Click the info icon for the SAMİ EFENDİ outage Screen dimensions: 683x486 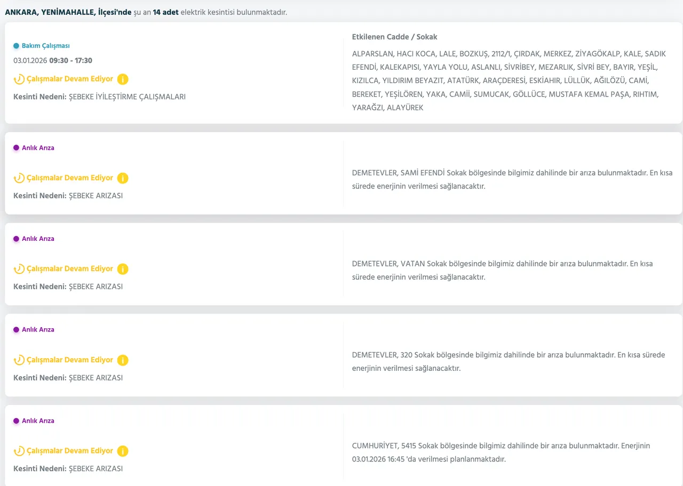click(122, 178)
